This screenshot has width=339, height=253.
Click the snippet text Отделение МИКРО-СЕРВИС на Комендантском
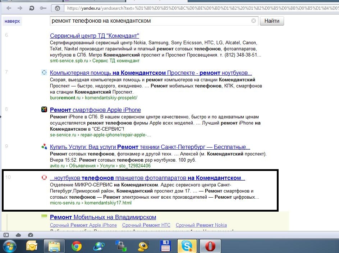(104, 185)
